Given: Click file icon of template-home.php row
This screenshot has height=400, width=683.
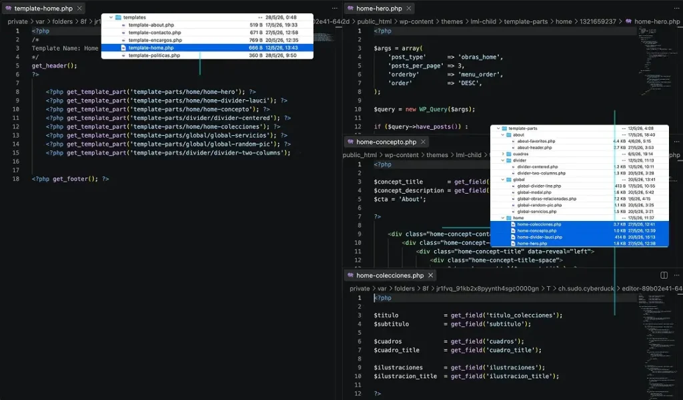Looking at the screenshot, I should (123, 48).
